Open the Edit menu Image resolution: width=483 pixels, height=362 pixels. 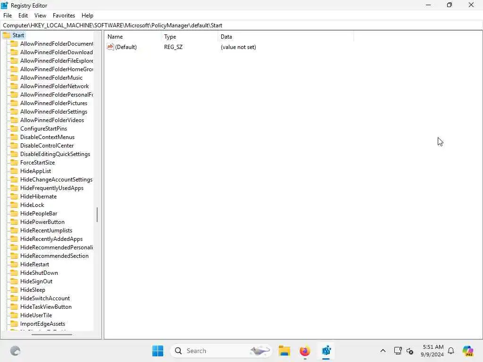(x=23, y=16)
